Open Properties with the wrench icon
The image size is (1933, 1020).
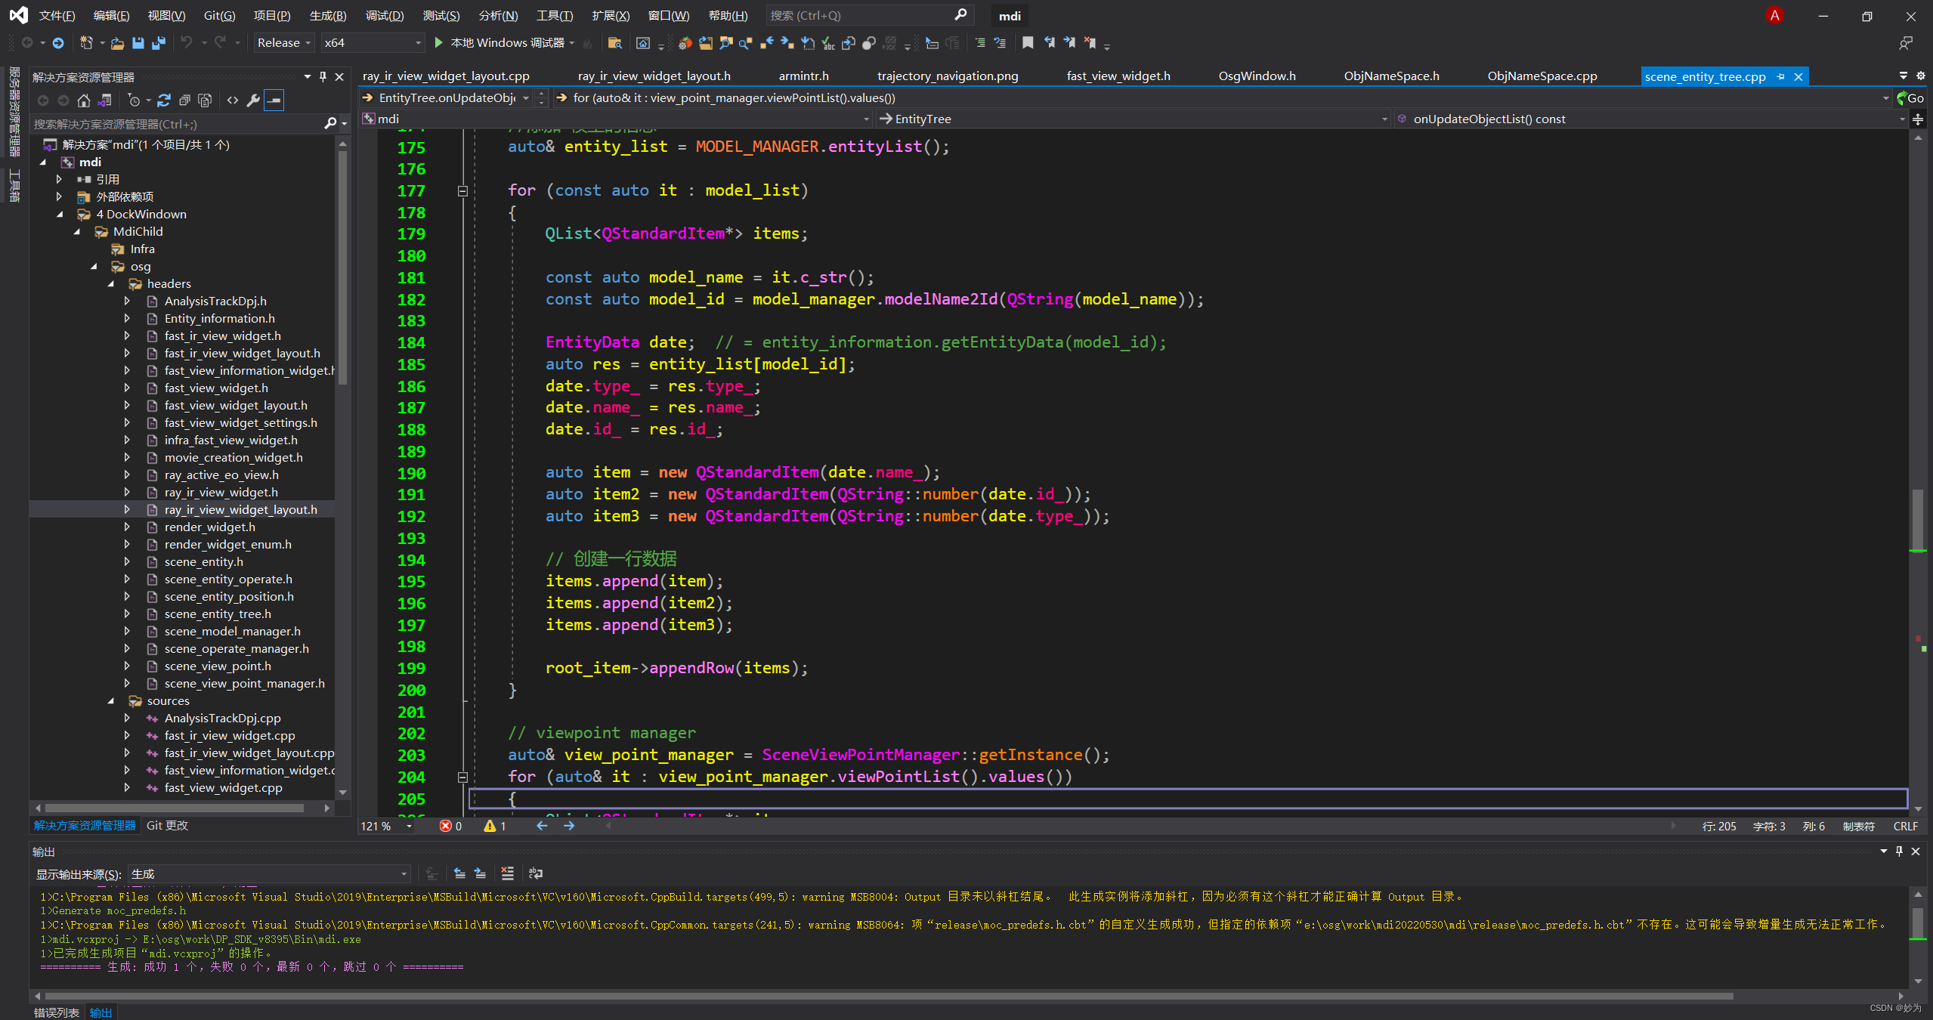(253, 100)
